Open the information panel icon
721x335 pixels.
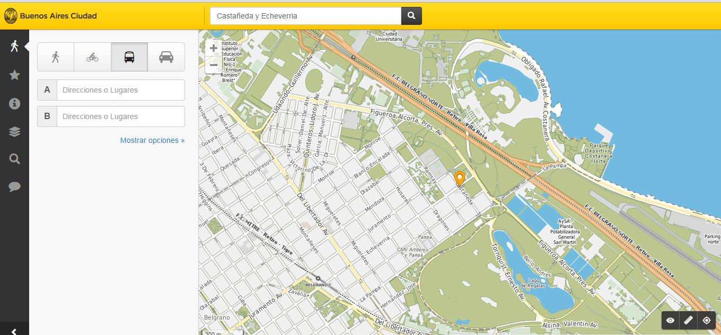tap(14, 103)
